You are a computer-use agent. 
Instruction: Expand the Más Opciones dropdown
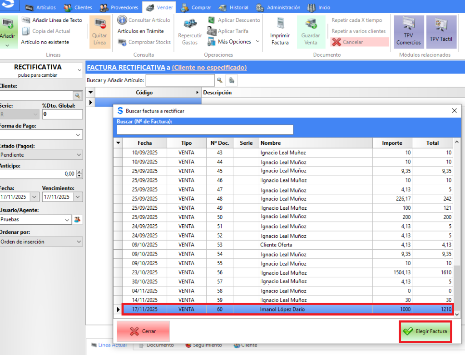tap(257, 42)
